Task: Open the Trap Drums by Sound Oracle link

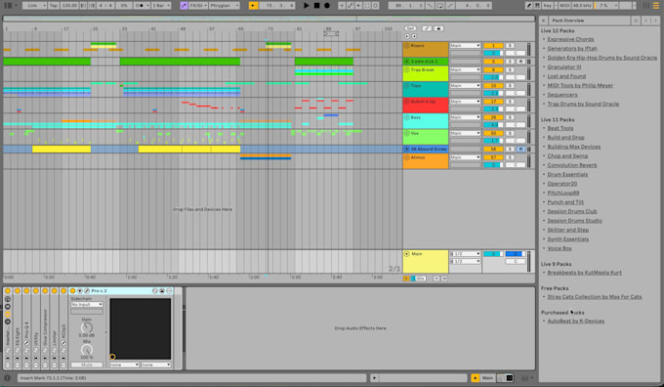Action: click(x=583, y=104)
